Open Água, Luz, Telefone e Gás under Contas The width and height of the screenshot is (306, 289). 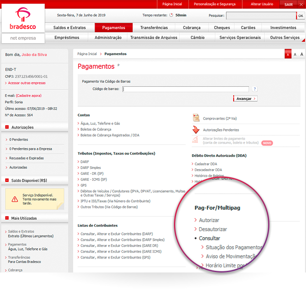coord(100,123)
